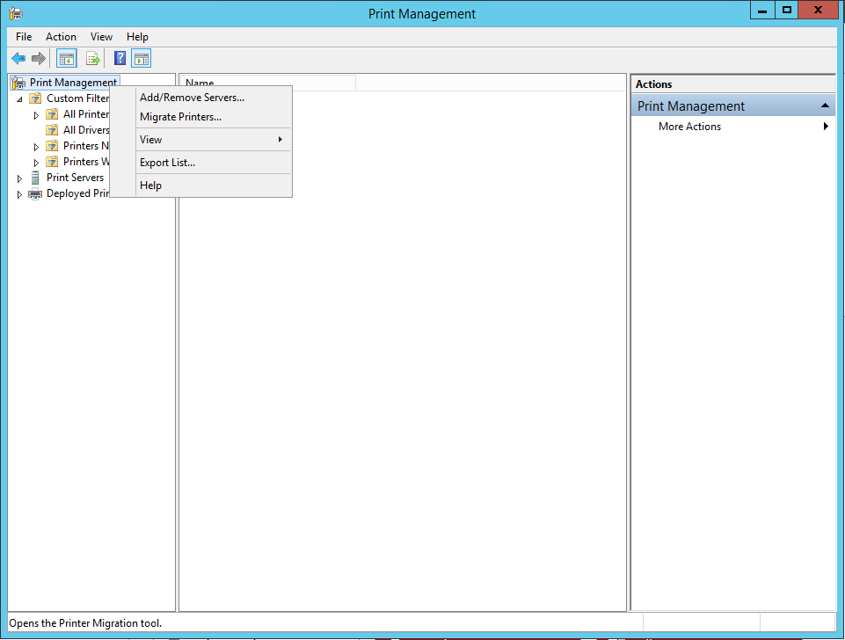Collapse the Print Management actions section

pyautogui.click(x=825, y=105)
